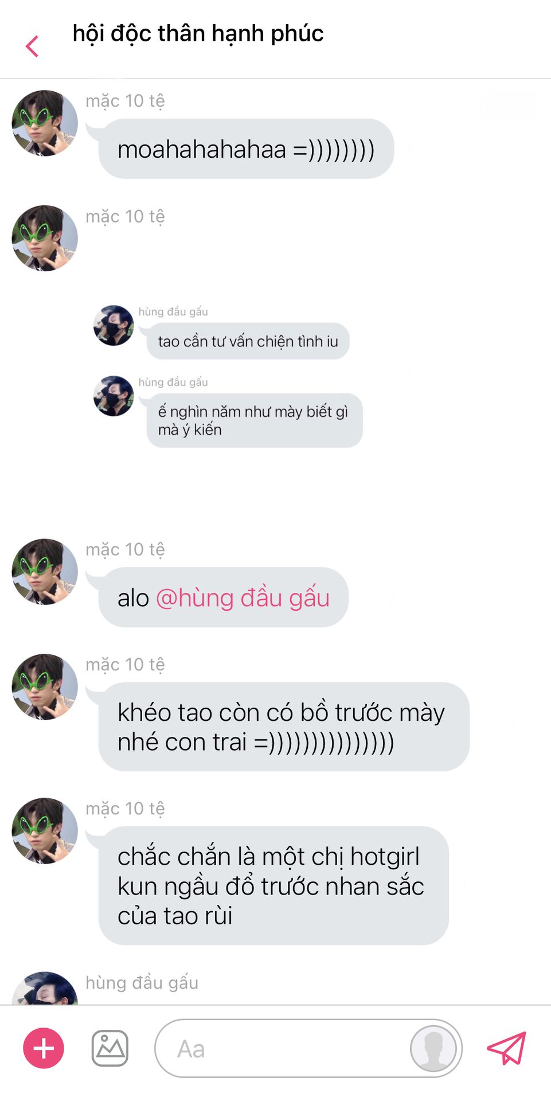Open partially visible hùng đầu gấu avatar at bottom
This screenshot has height=1101, width=551.
pos(45,988)
